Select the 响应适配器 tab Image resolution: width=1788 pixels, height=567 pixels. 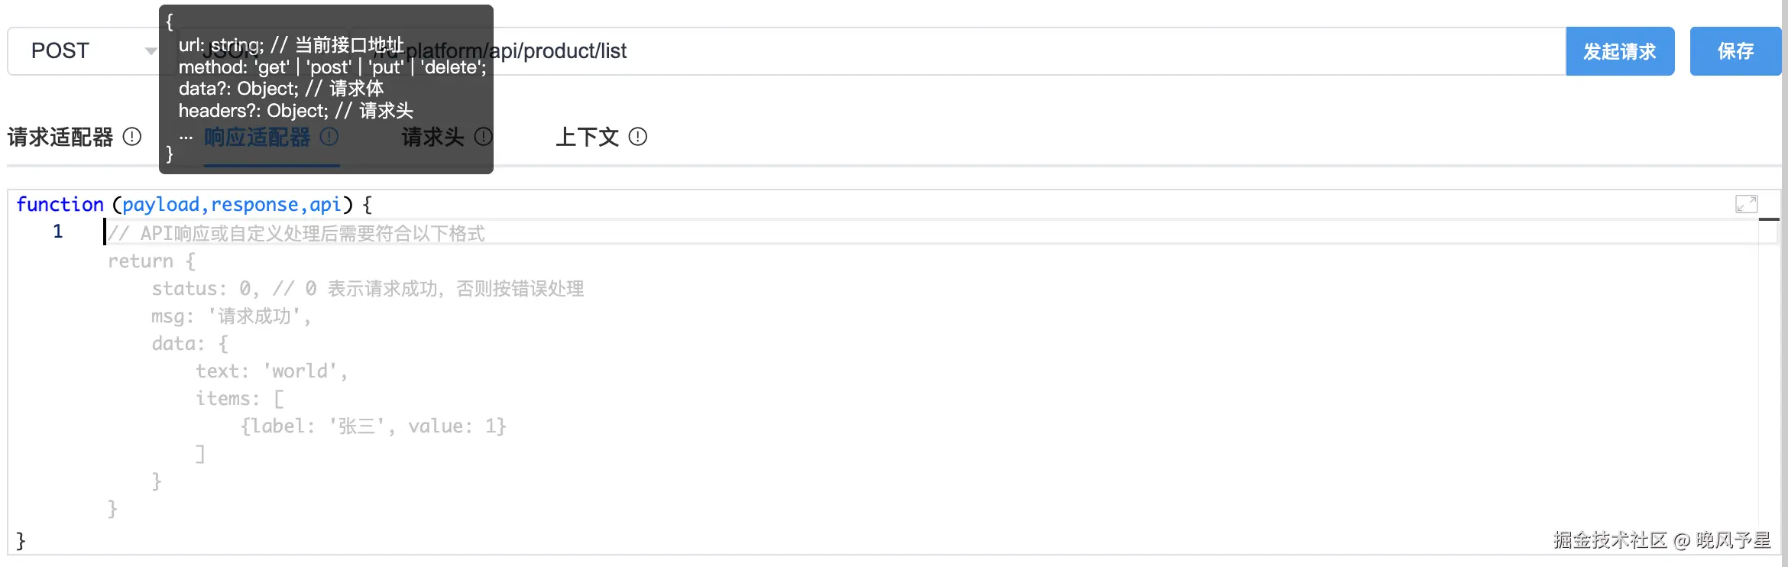[258, 138]
